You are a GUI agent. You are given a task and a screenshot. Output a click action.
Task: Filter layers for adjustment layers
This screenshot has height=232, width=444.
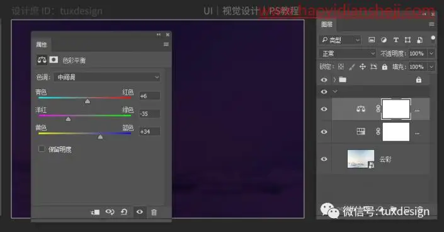click(384, 40)
